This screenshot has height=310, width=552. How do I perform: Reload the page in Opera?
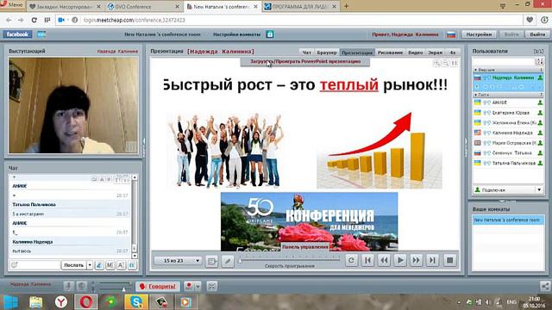[x=34, y=20]
